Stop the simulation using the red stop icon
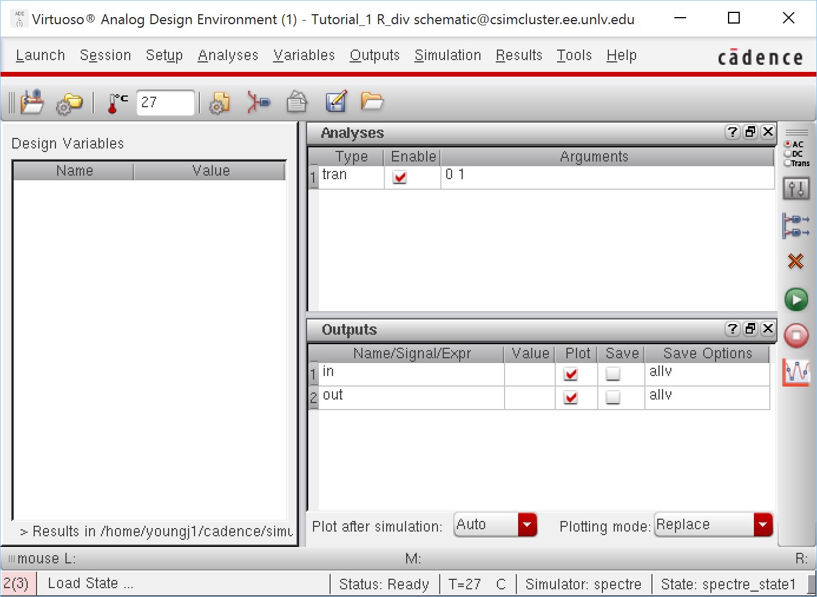Viewport: 817px width, 597px height. (x=796, y=336)
